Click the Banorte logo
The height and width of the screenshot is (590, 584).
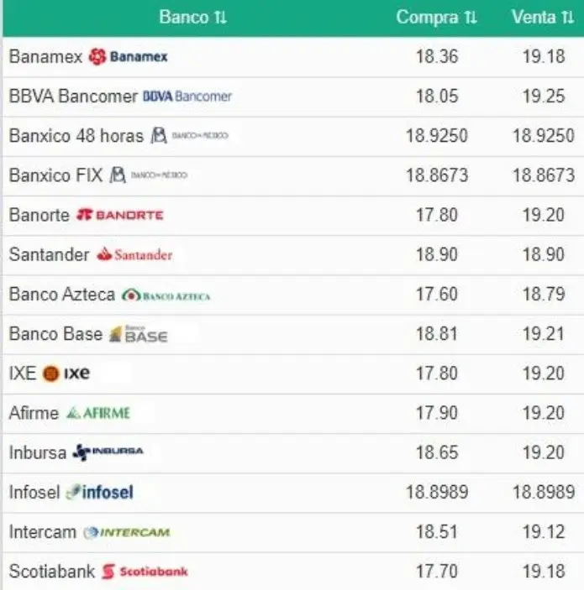click(x=120, y=215)
